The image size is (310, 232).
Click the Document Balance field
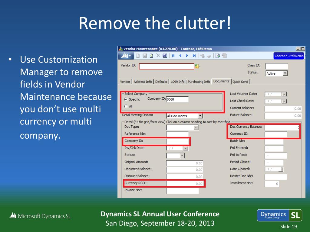(185, 170)
